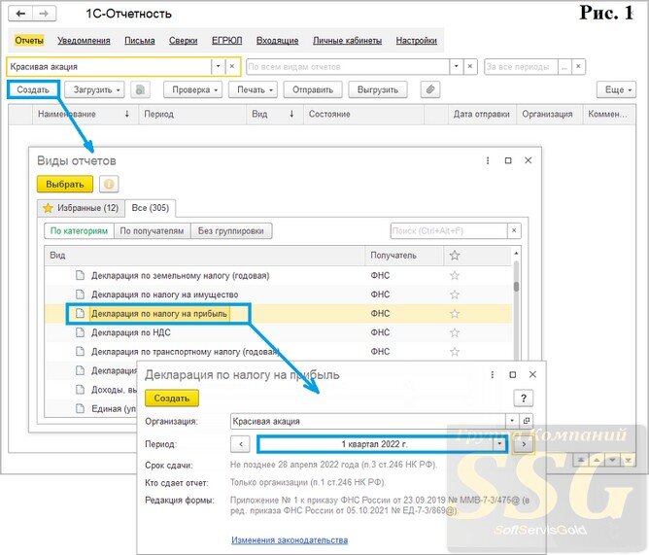649x555 pixels.
Task: Open the Проверка dropdown button
Action: coord(192,89)
